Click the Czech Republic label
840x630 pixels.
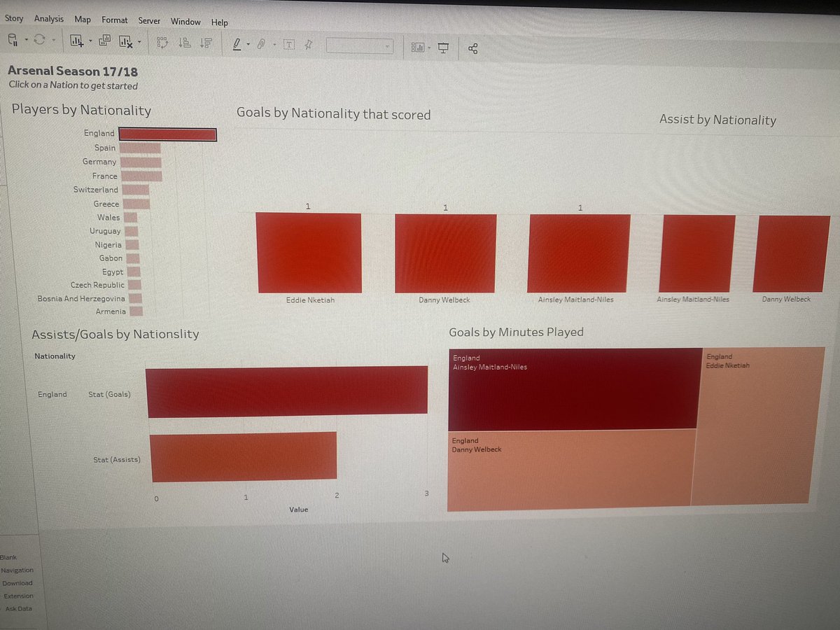(98, 285)
